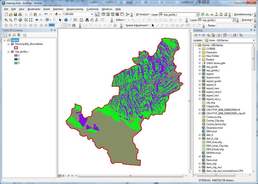Open the Windows menu

(x=107, y=9)
